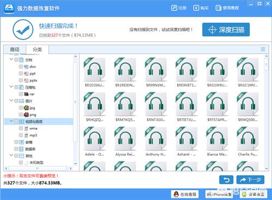The width and height of the screenshot is (272, 200).
Task: Open the 使用教程 tutorial icon
Action: click(218, 8)
